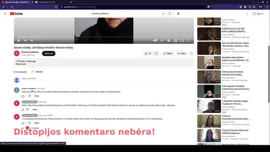Image resolution: width=270 pixels, height=152 pixels.
Task: Open 'Nustebino labai šlykštus' video title
Action: 235,59
